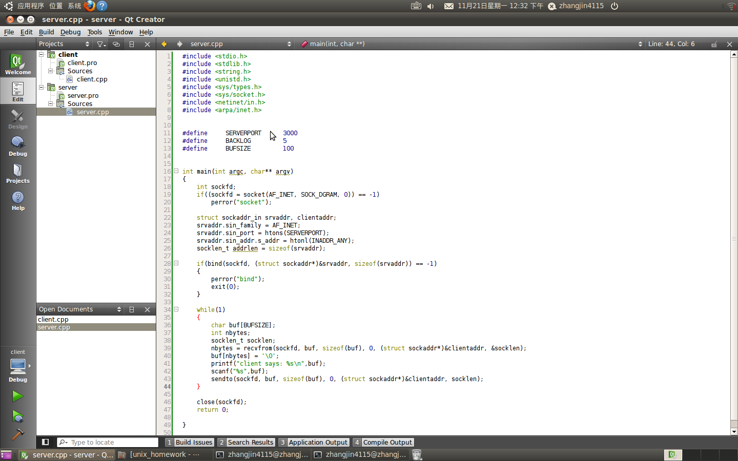Image resolution: width=738 pixels, height=461 pixels.
Task: Open the Window menu
Action: click(120, 32)
